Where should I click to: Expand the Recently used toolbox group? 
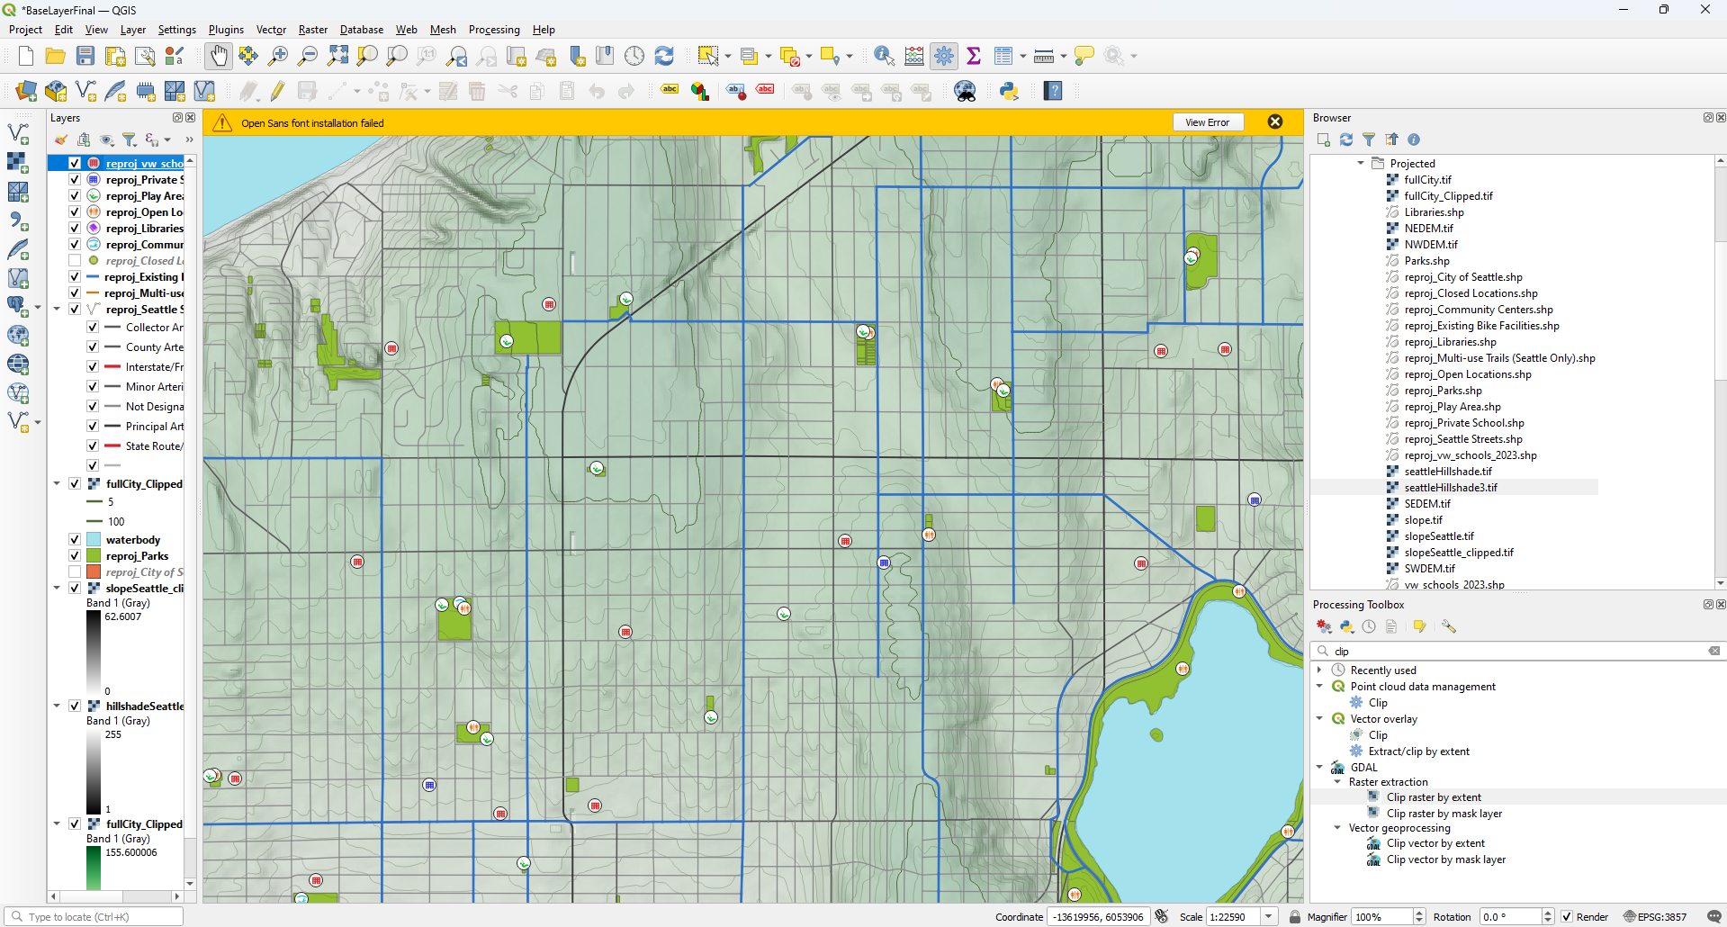1319,670
